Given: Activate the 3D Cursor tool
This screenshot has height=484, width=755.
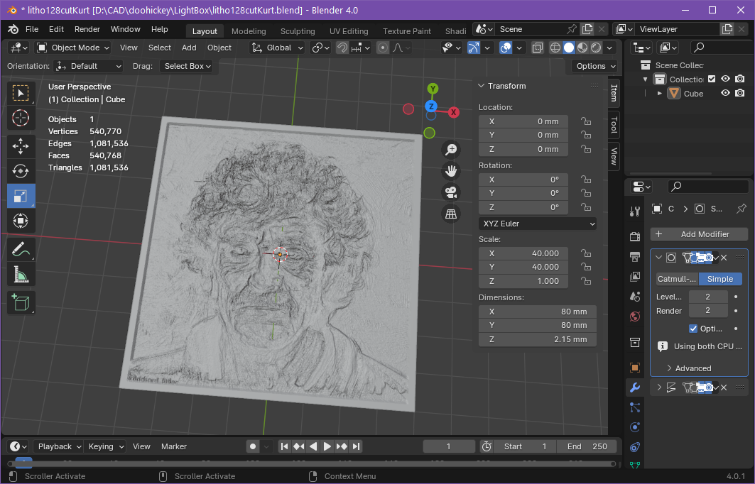Looking at the screenshot, I should [x=21, y=118].
